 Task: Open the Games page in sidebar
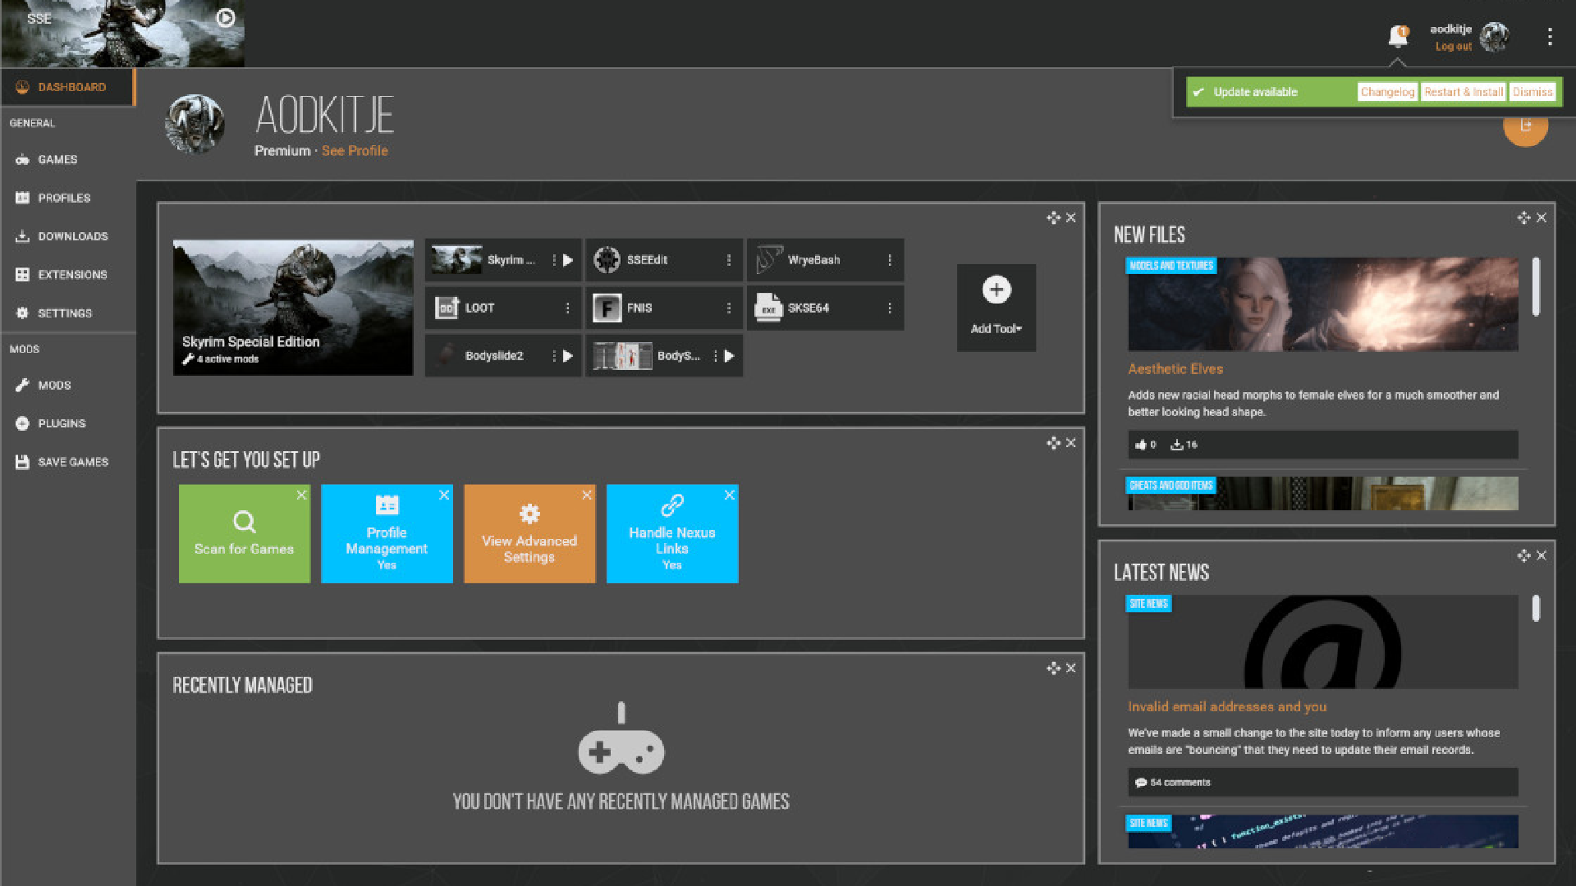click(x=67, y=159)
